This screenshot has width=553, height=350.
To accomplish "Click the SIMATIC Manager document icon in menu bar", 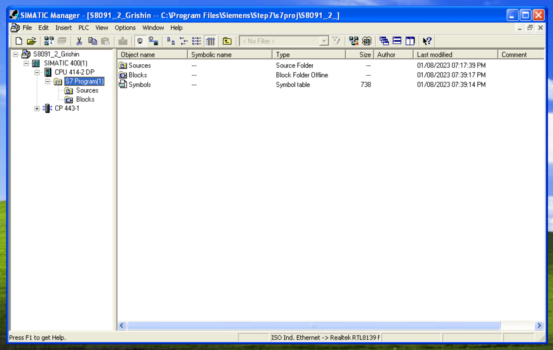I will point(15,28).
